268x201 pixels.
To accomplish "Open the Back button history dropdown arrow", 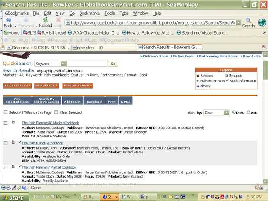I will click(x=15, y=26).
